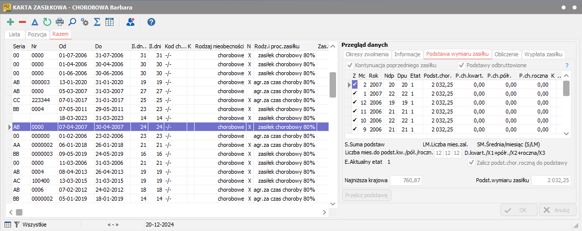Viewport: 582px width, 231px height.
Task: Toggle 'Podstawy odbruttowione' checkbox
Action: tap(462, 65)
